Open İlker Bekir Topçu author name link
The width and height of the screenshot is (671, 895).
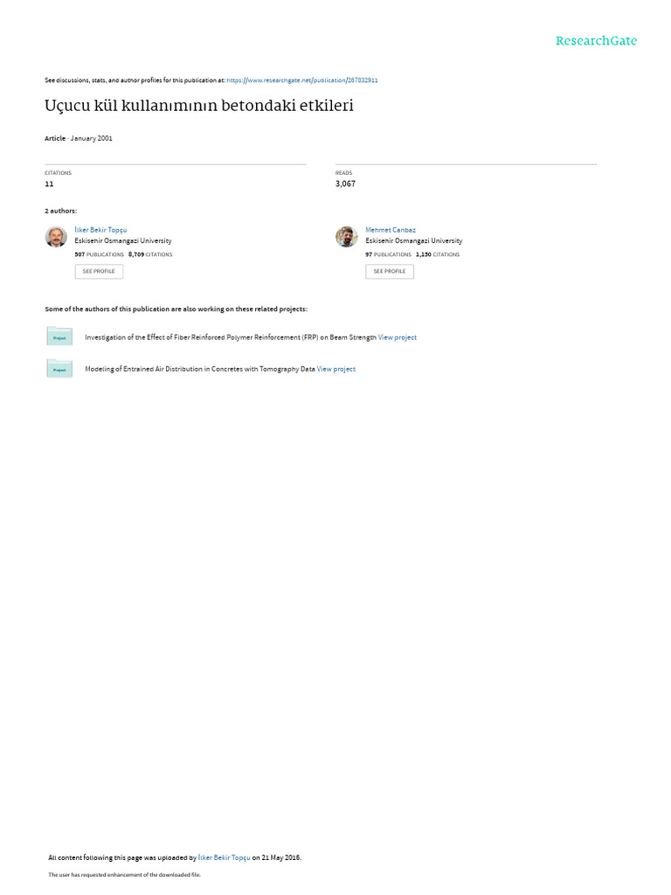(101, 230)
